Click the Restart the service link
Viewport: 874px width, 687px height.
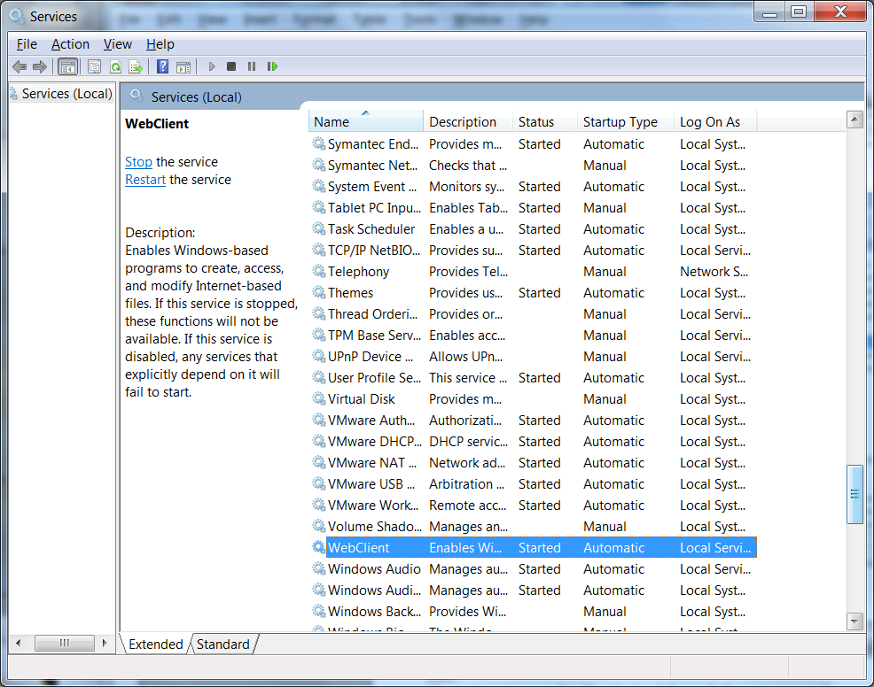(145, 180)
